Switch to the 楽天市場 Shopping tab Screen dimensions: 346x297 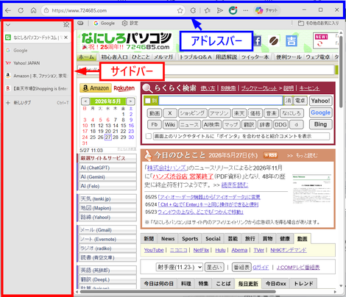pyautogui.click(x=37, y=88)
